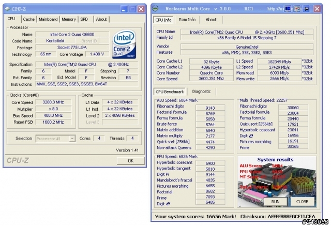This screenshot has width=331, height=226.
Task: Open the SPD tab in CPU-Z
Action: (84, 19)
